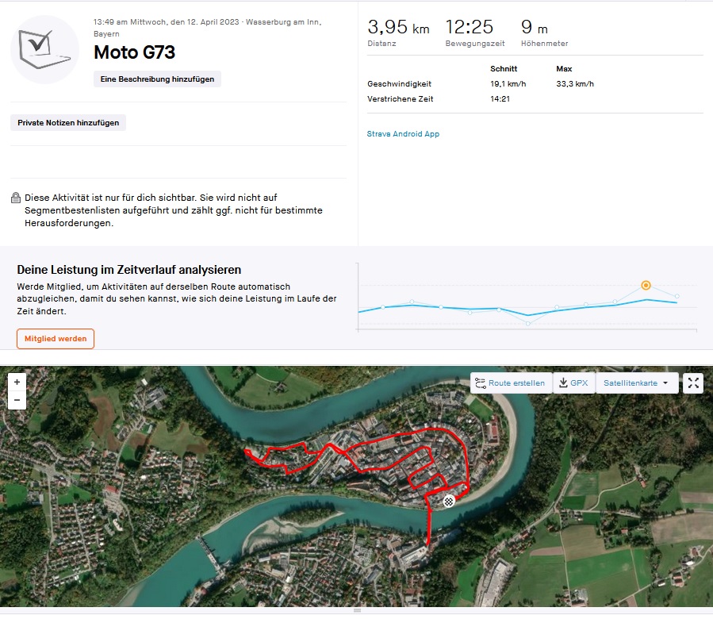The height and width of the screenshot is (623, 713).
Task: Click the map zoom in plus button
Action: [17, 382]
